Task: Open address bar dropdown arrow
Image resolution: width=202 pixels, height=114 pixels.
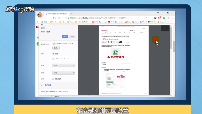Action: pyautogui.click(x=149, y=18)
